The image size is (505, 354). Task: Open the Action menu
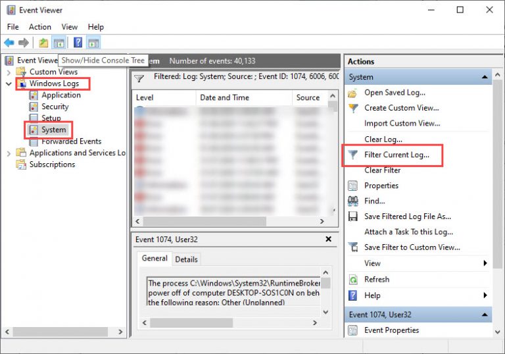click(x=40, y=27)
